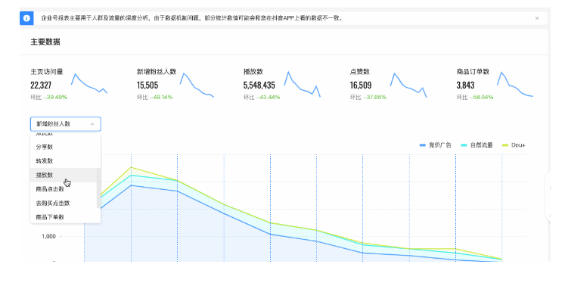Click the 新增粉丝人数 value 15,505
This screenshot has height=286, width=565.
tap(147, 85)
